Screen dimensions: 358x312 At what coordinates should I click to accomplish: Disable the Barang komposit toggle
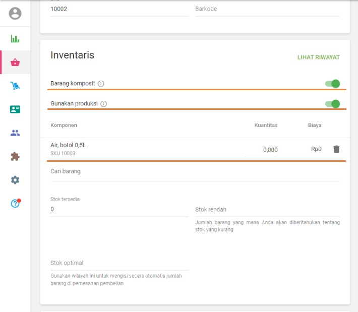333,84
